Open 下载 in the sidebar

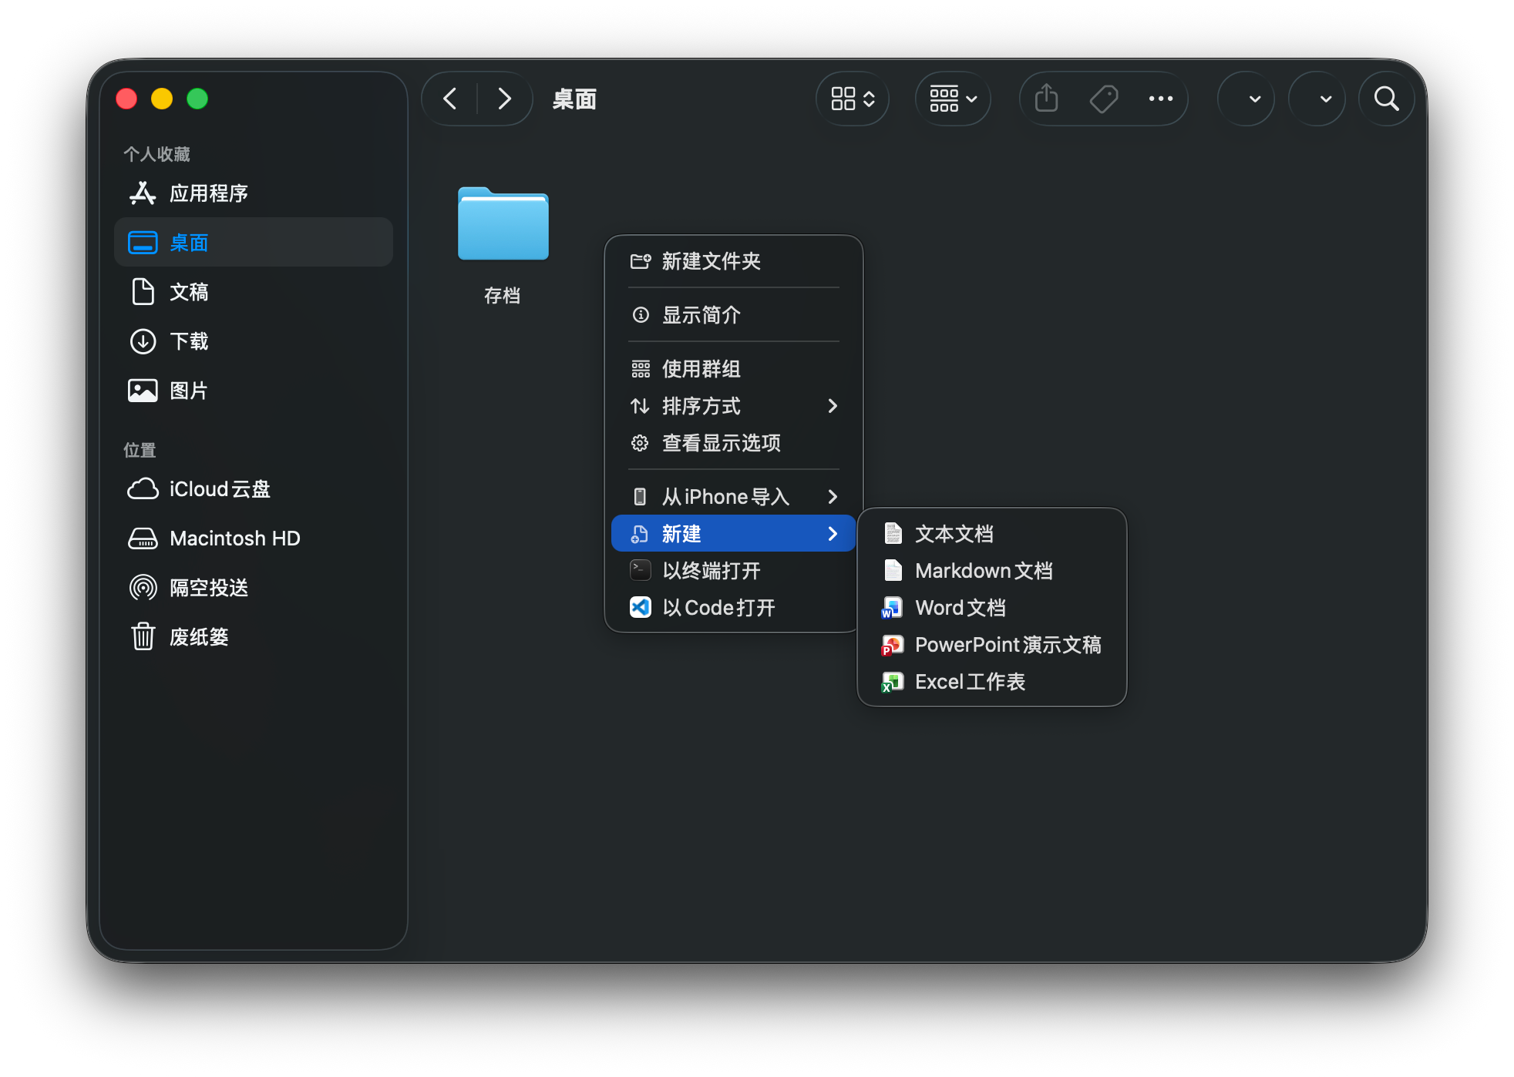click(x=254, y=341)
